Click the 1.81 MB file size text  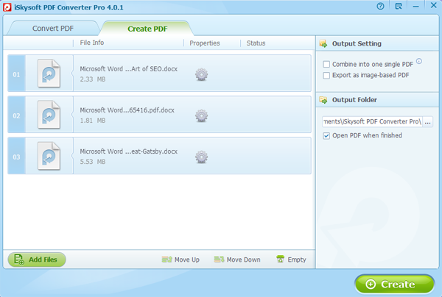tap(93, 121)
